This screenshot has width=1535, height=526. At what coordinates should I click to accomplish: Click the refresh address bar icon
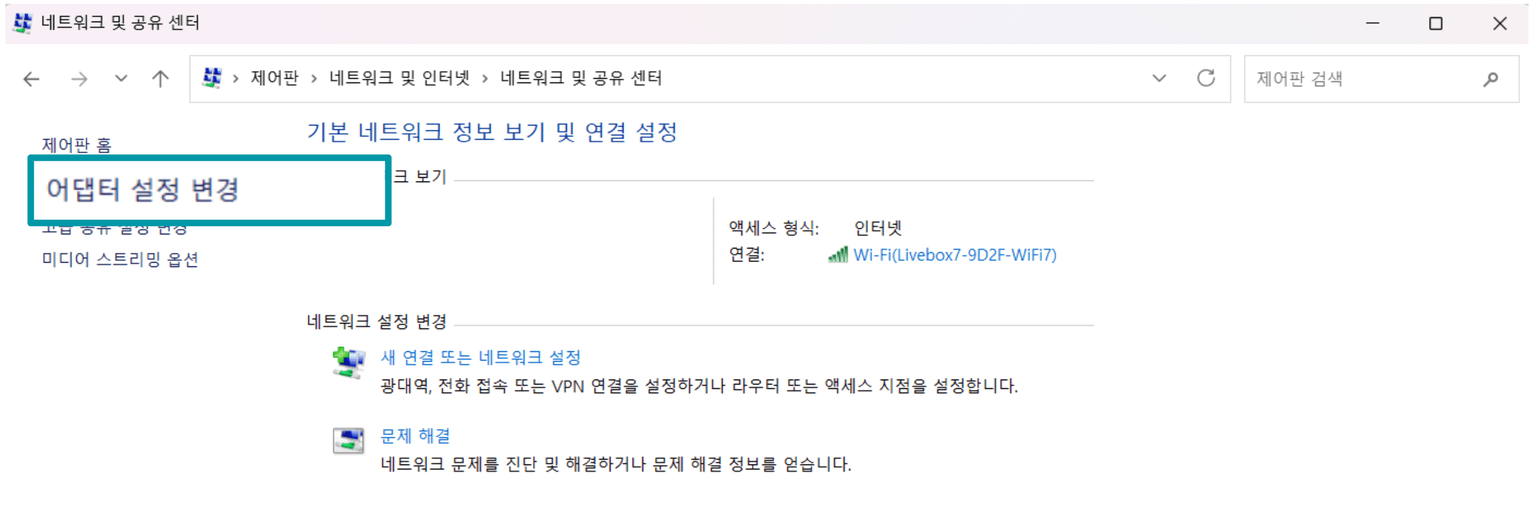pyautogui.click(x=1205, y=78)
